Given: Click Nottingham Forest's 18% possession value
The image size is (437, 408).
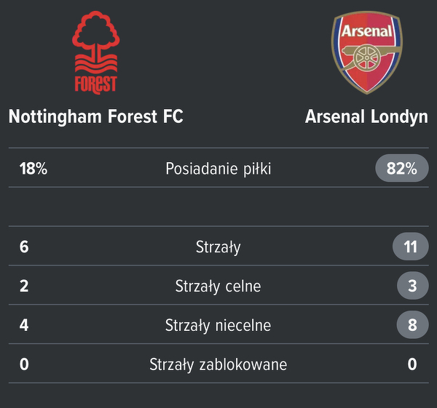Looking at the screenshot, I should coord(34,169).
